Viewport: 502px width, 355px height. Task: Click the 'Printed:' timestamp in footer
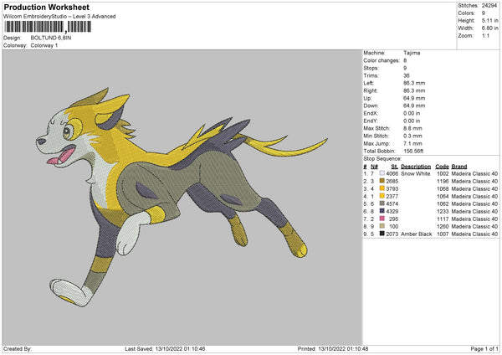point(333,348)
